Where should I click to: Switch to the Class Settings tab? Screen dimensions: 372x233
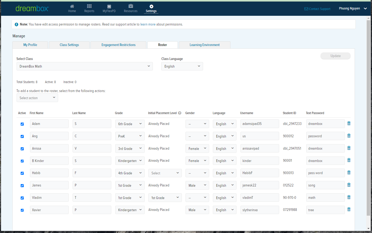pyautogui.click(x=69, y=45)
